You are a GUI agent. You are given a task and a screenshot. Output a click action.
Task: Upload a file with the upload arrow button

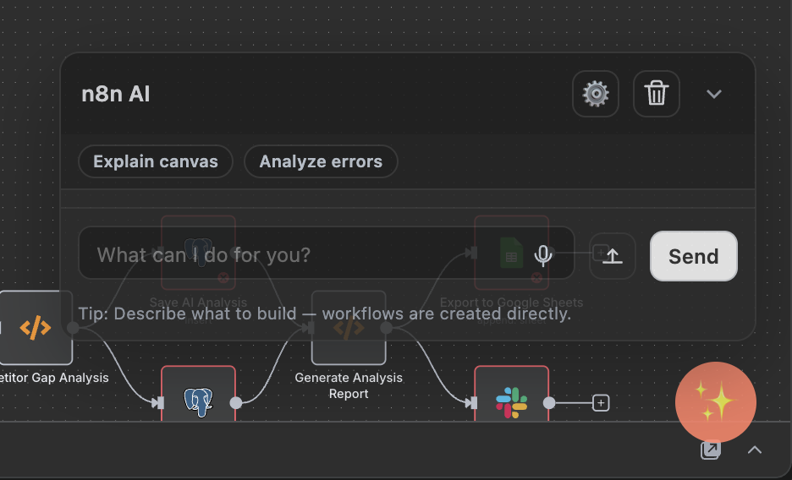pyautogui.click(x=612, y=256)
